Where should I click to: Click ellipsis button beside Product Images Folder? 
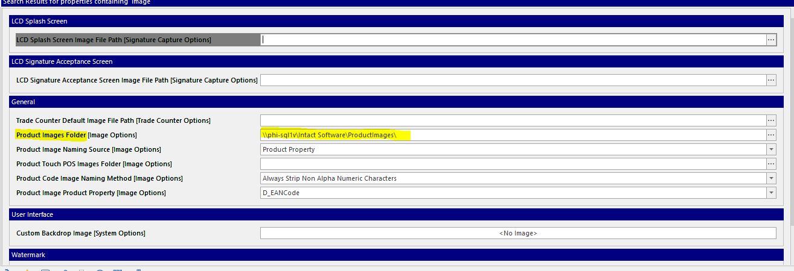[x=771, y=135]
